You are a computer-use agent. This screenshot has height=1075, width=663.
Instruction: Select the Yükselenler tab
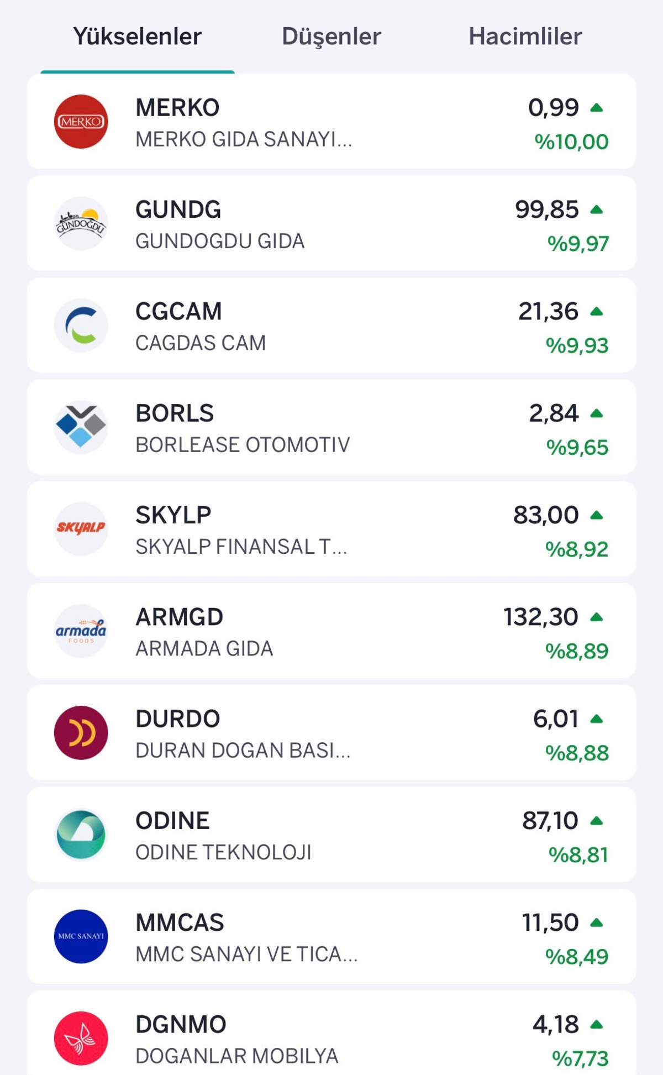[138, 36]
